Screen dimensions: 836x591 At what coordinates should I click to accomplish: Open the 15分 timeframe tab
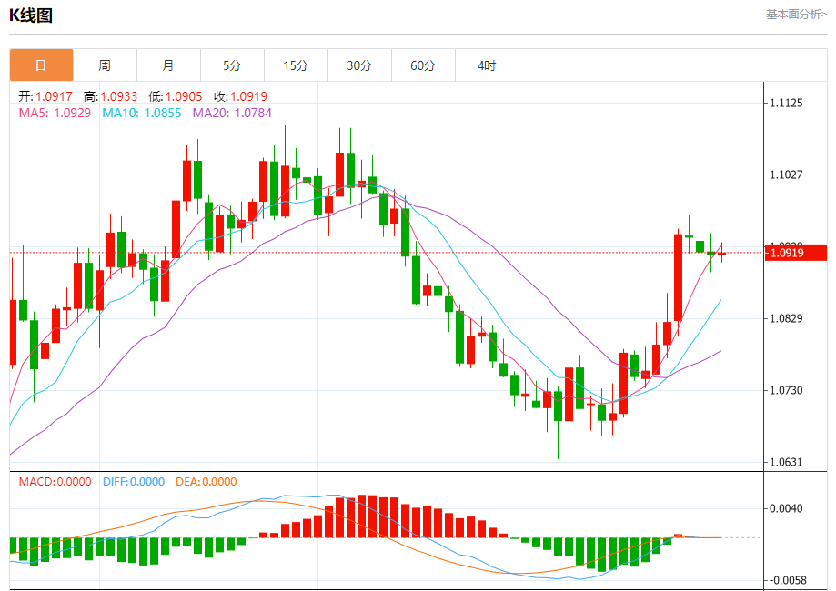pos(296,65)
